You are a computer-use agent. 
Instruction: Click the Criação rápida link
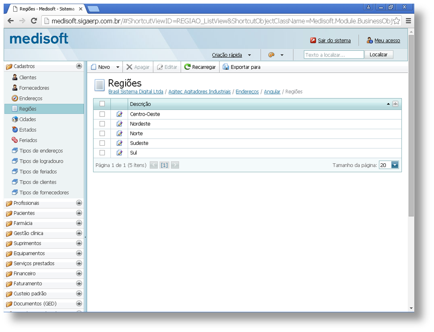[x=227, y=55]
